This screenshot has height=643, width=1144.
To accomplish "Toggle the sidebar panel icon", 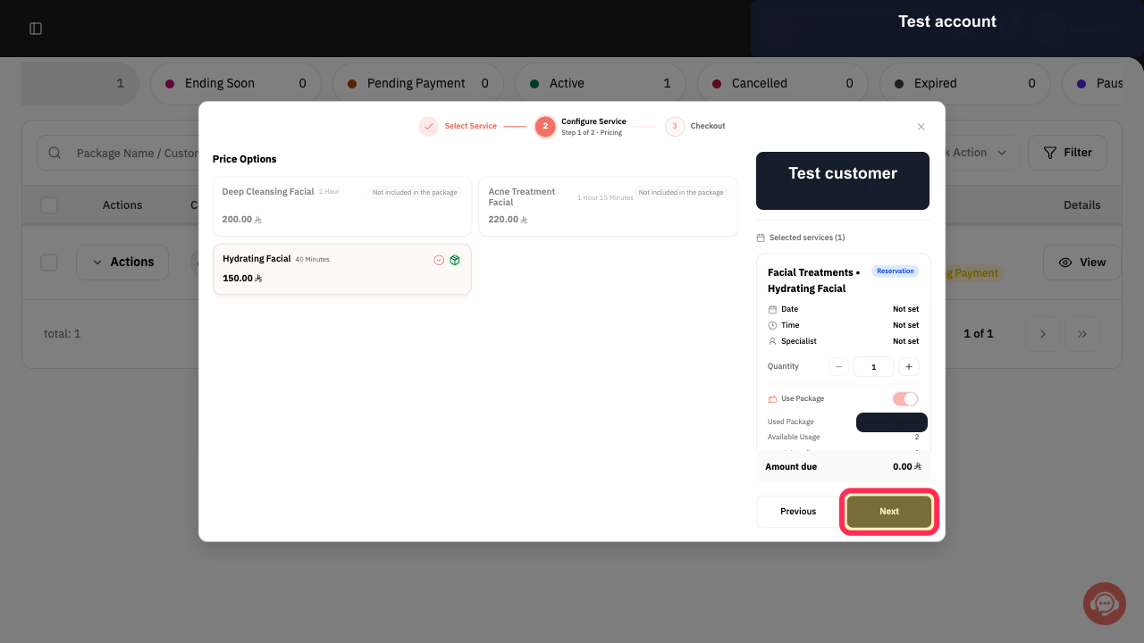I will pyautogui.click(x=36, y=29).
